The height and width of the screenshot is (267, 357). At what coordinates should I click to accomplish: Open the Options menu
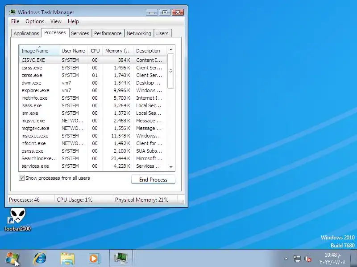[35, 21]
